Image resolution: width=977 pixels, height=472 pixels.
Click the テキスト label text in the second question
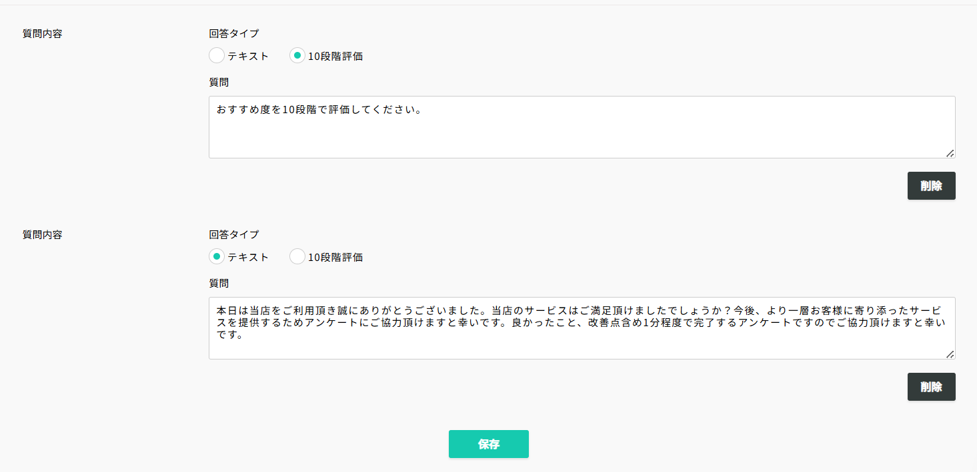[248, 258]
